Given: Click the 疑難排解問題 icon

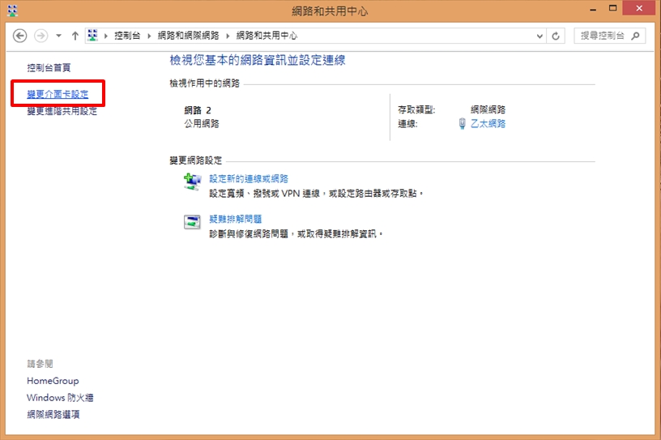Looking at the screenshot, I should coord(192,223).
